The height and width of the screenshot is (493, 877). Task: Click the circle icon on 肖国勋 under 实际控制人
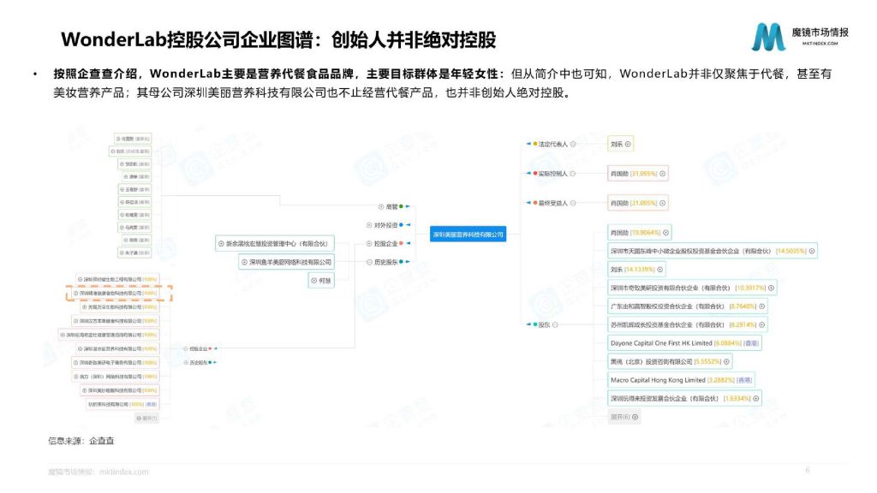coord(663,174)
